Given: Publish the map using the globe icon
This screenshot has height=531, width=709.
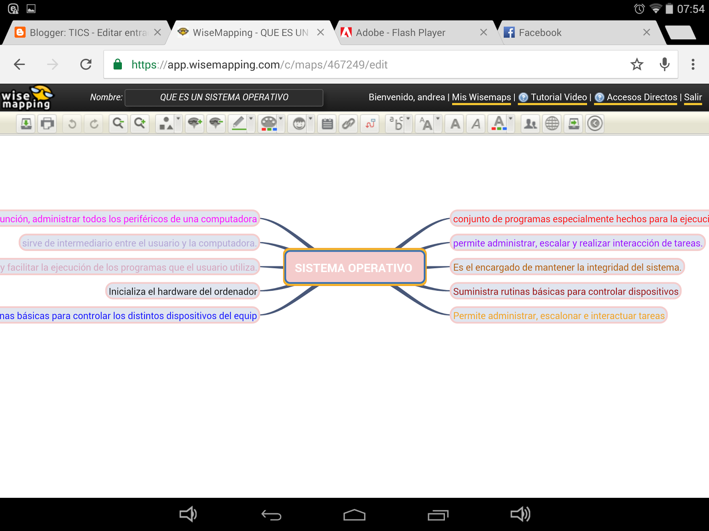Looking at the screenshot, I should coord(552,124).
